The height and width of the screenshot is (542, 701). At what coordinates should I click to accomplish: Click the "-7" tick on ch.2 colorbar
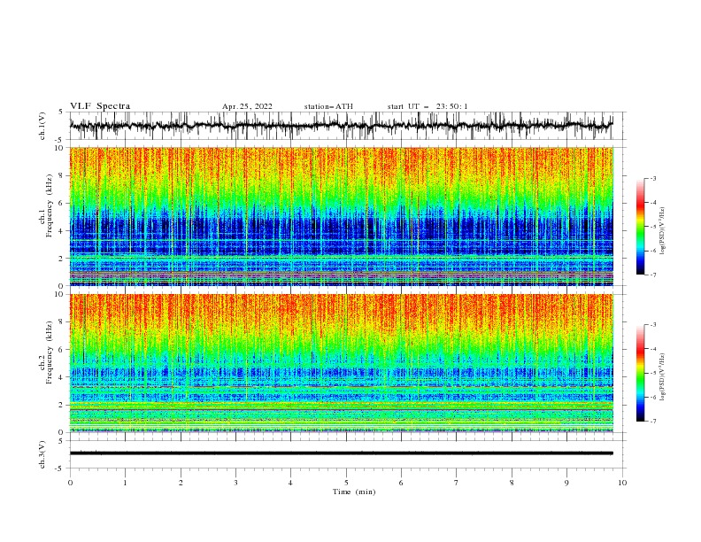pos(653,421)
